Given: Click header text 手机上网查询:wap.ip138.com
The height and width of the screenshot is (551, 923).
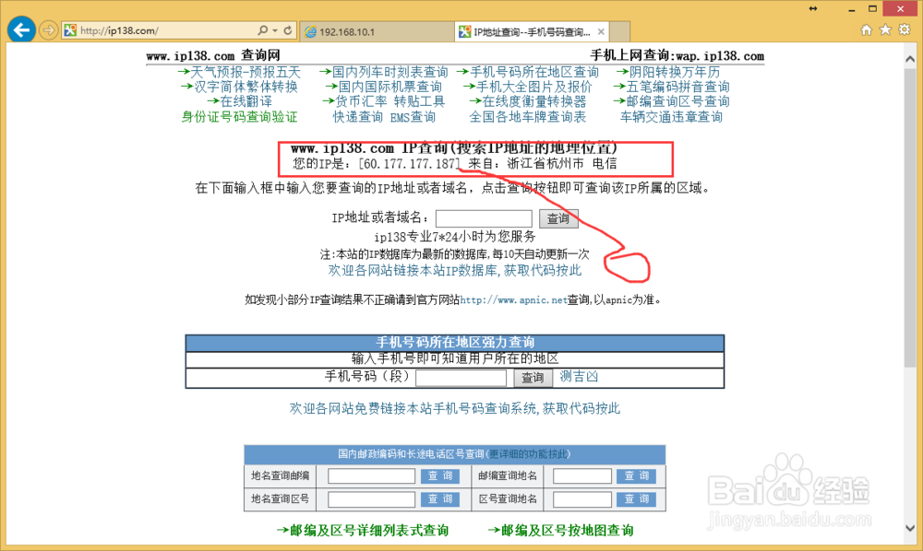Looking at the screenshot, I should coord(677,56).
